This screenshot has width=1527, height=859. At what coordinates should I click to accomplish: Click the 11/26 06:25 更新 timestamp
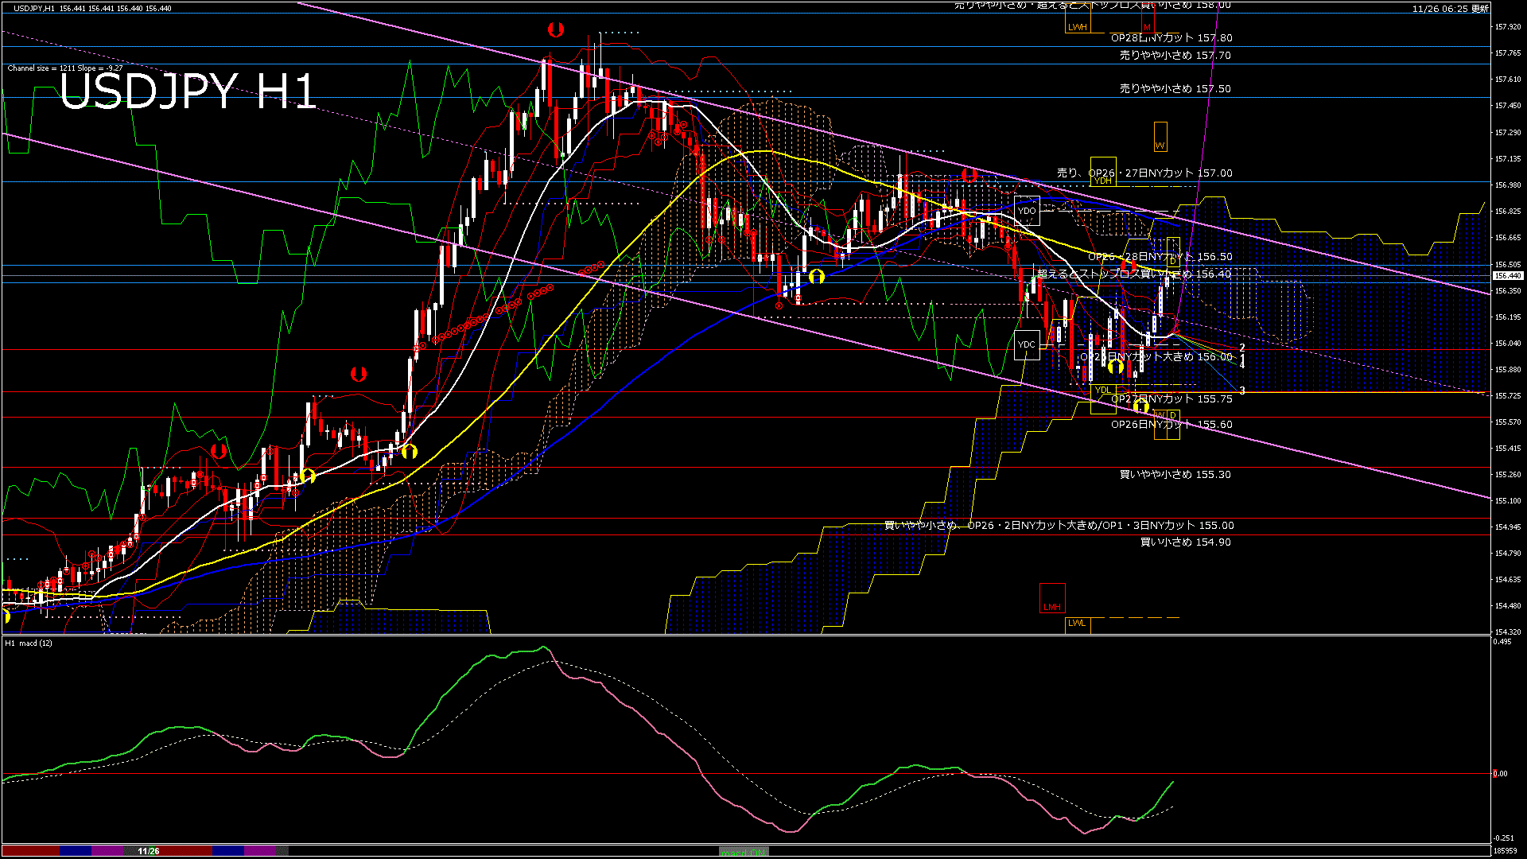1450,9
